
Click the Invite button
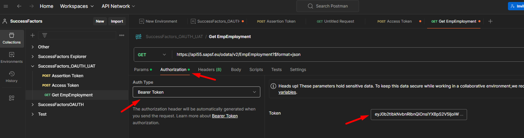click(516, 6)
